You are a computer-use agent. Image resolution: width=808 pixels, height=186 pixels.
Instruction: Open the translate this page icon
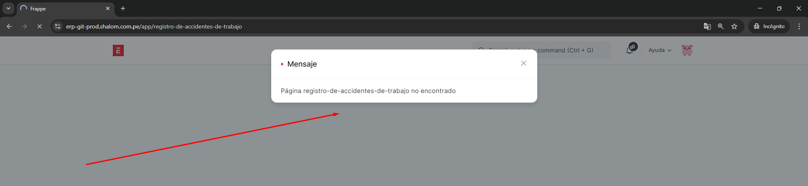tap(707, 26)
